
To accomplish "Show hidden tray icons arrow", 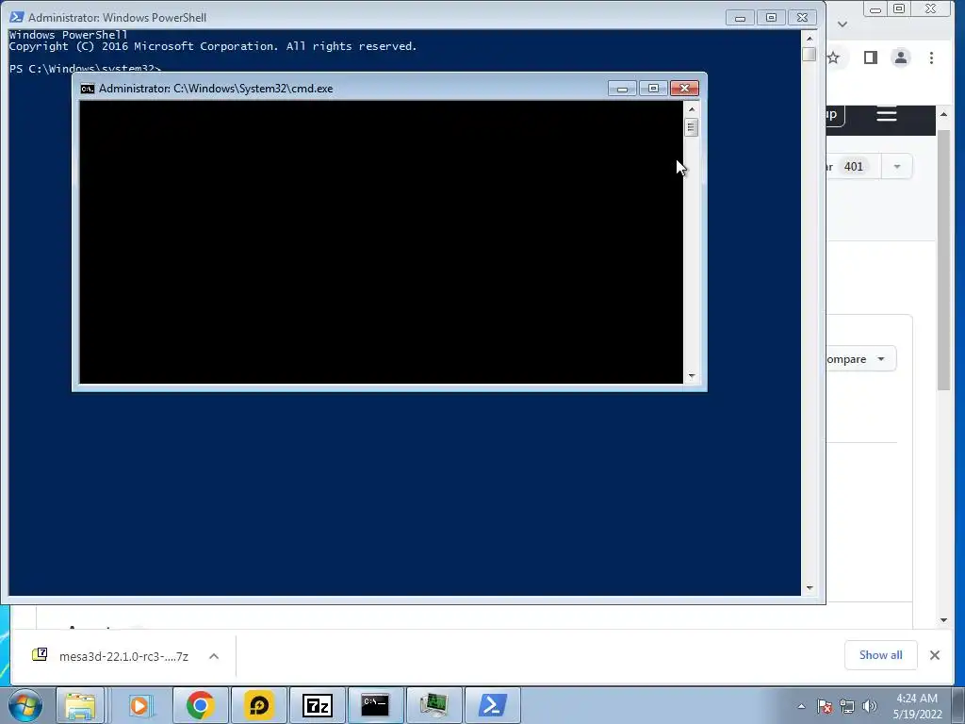I will click(801, 706).
